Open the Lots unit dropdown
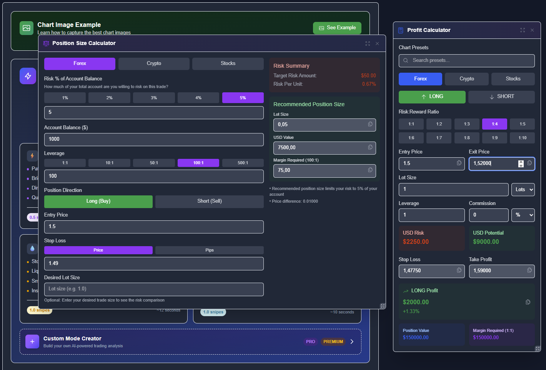The width and height of the screenshot is (546, 370). (x=523, y=189)
